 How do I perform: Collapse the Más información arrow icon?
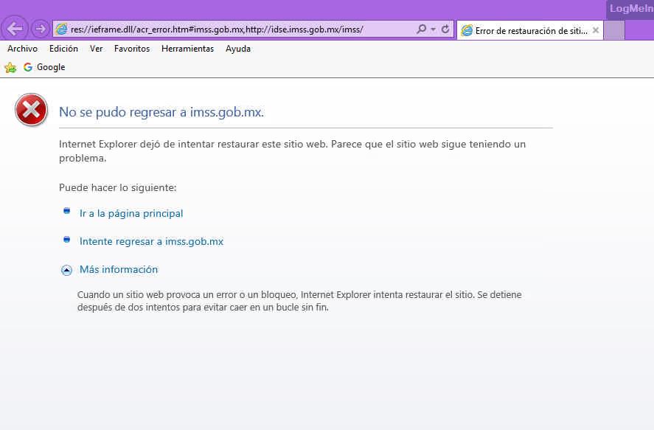pyautogui.click(x=67, y=270)
